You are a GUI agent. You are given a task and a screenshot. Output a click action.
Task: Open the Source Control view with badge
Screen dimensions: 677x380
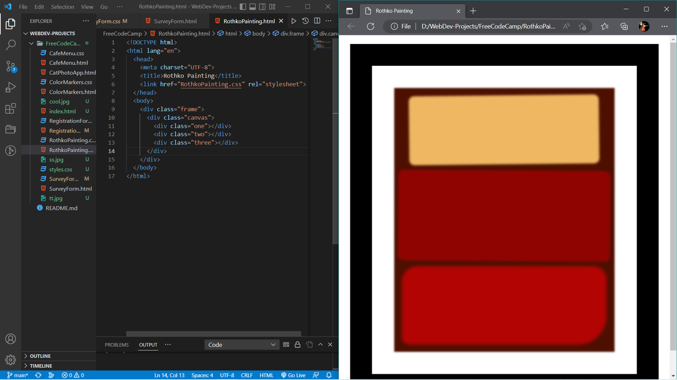[x=10, y=66]
